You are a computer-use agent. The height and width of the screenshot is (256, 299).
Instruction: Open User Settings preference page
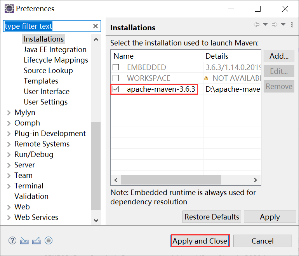click(45, 102)
